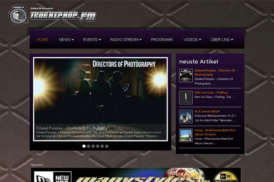
Task: Open slider caption title Dilated Peoples – Directors Of Photography
Action: click(72, 128)
